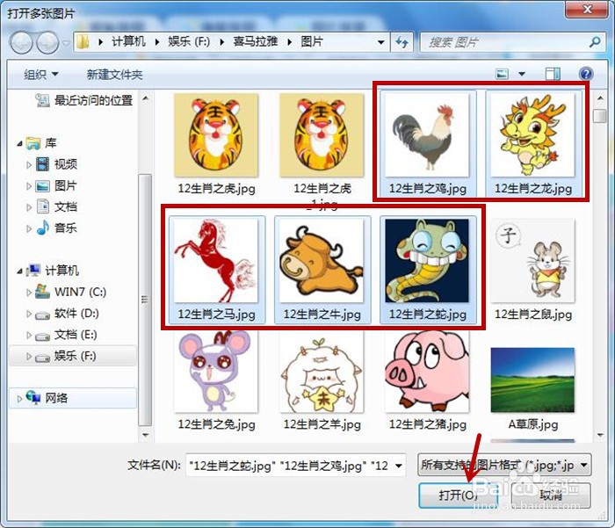Select the 12生肖之牛.jpg ox thumbnail
The height and width of the screenshot is (528, 615).
coord(322,261)
